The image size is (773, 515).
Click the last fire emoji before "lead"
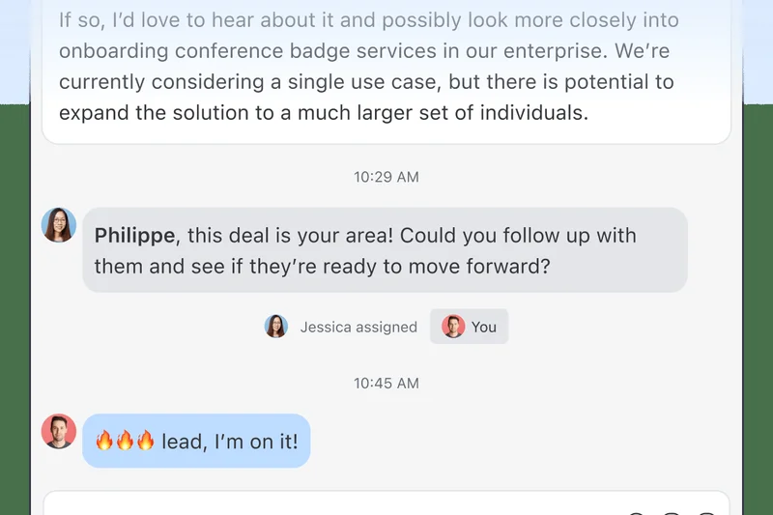[x=145, y=442]
